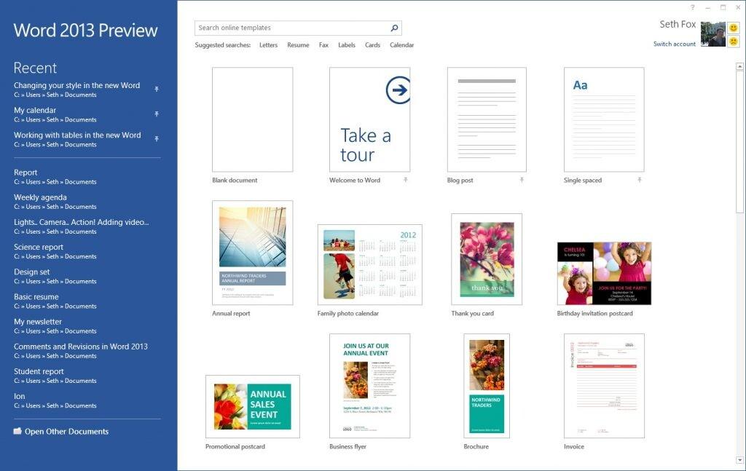Click Seth Fox's profile picture
Screen dimensions: 746x471
tap(712, 33)
